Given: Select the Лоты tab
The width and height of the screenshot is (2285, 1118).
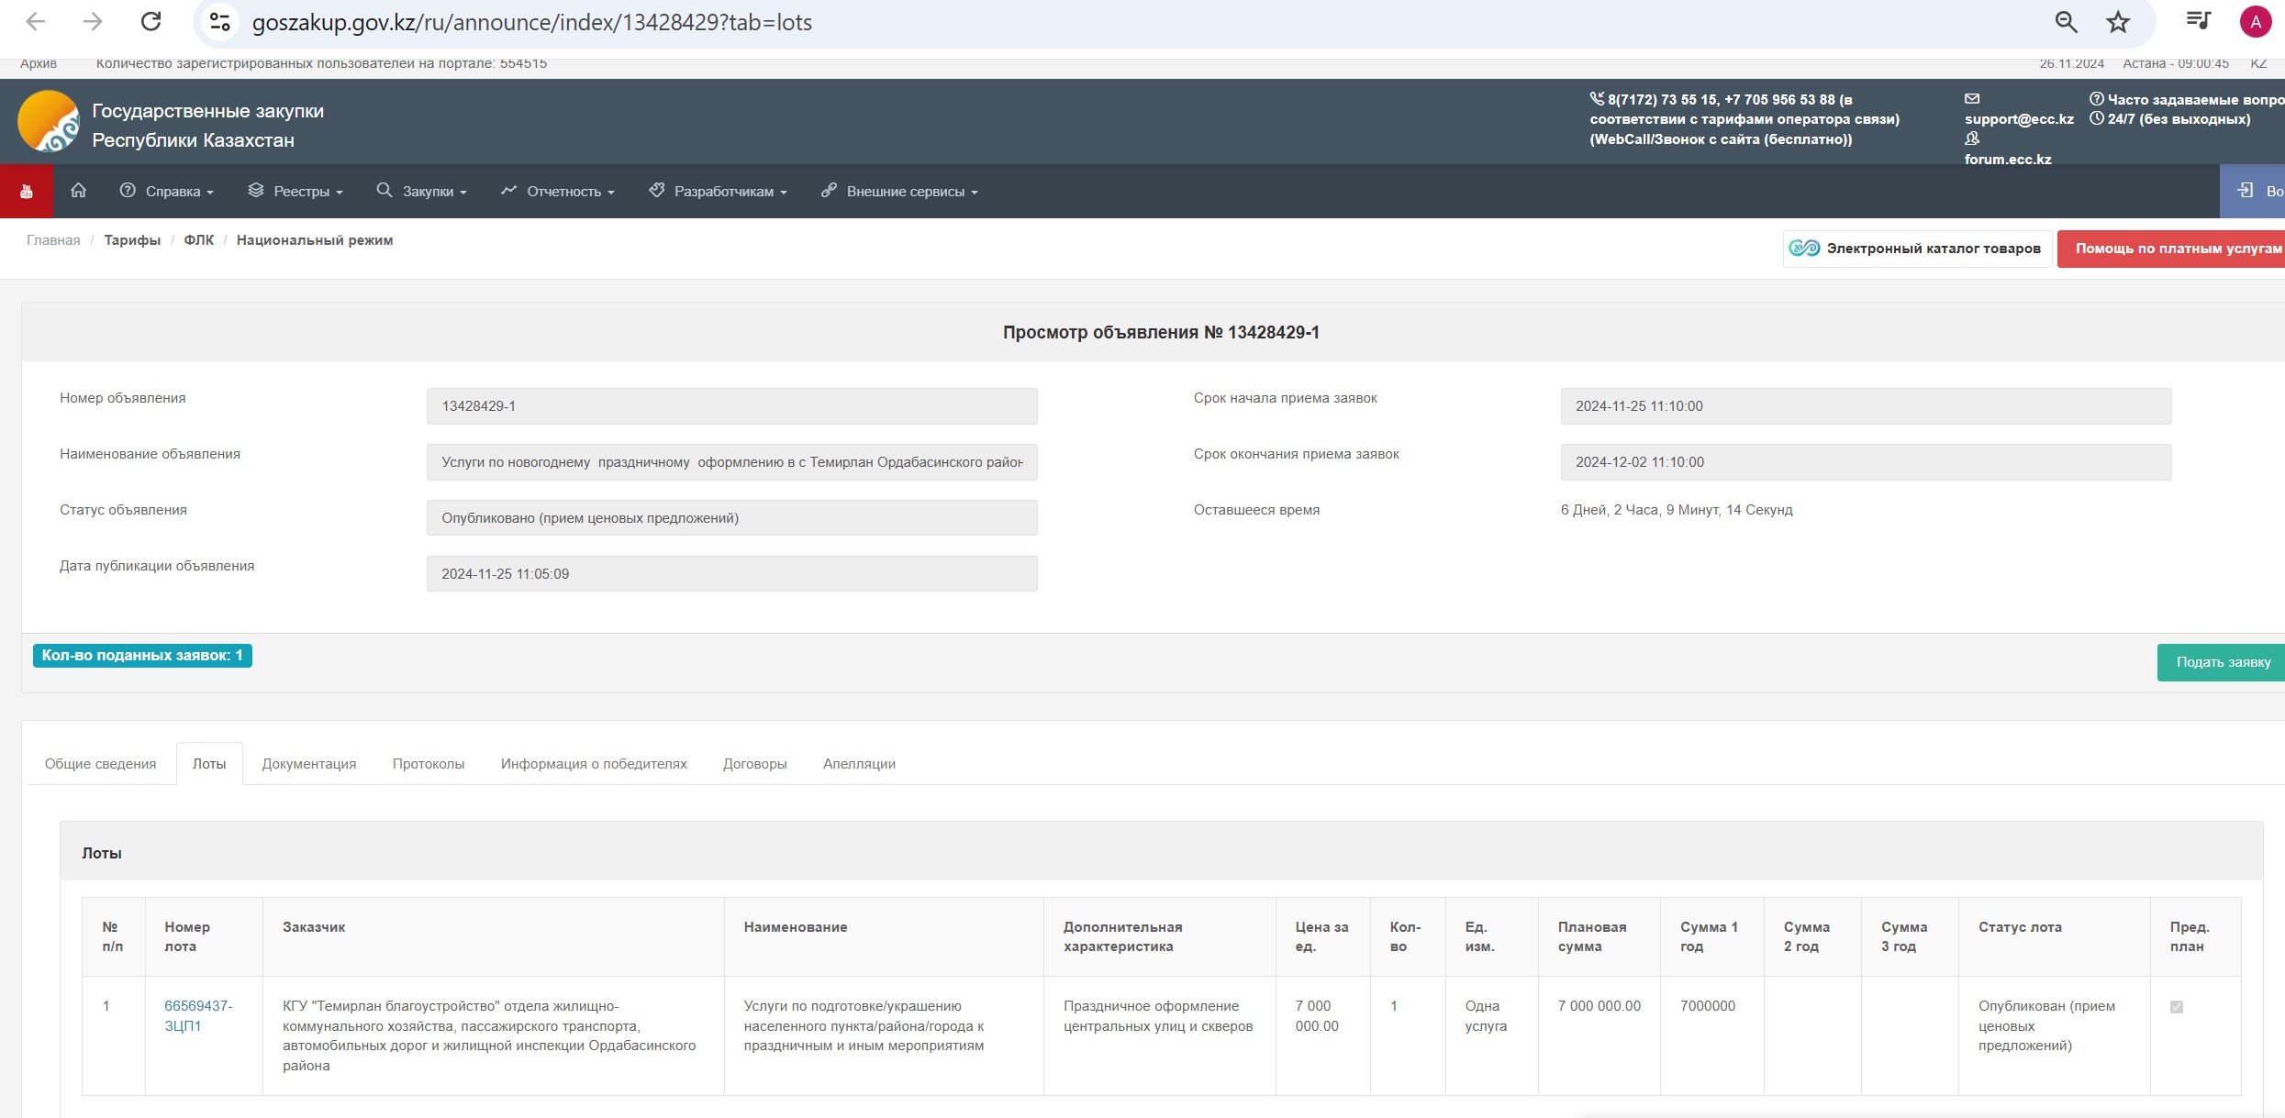Looking at the screenshot, I should tap(209, 763).
